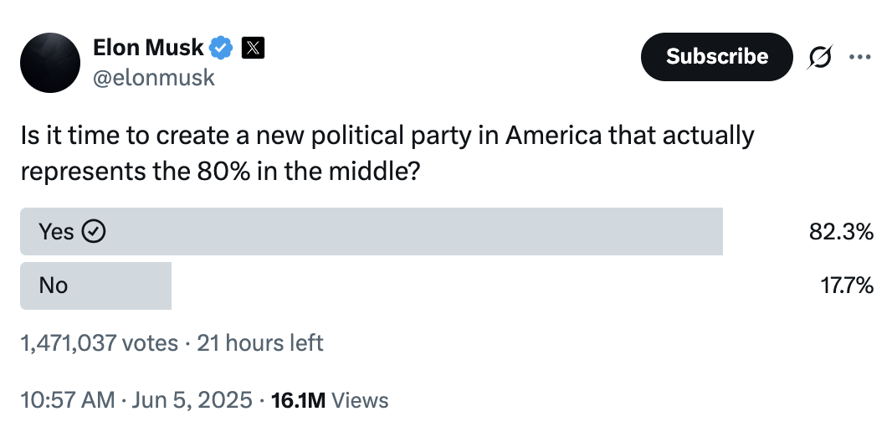Open the three-dot more options menu

point(859,57)
